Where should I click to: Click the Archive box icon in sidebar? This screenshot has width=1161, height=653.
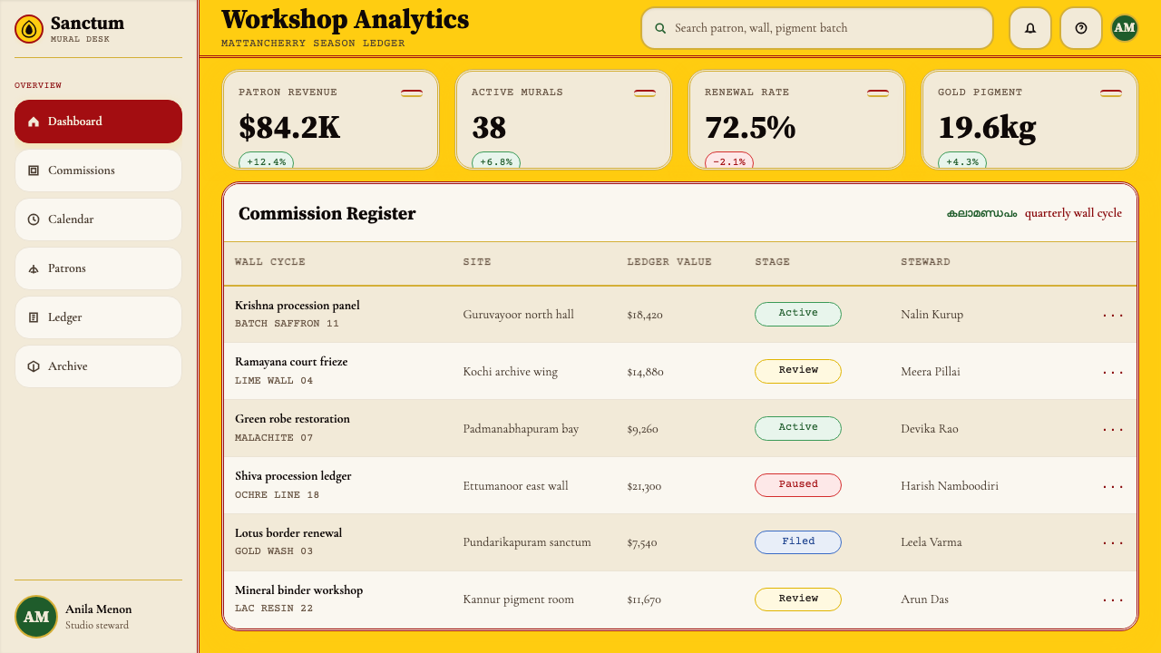(x=34, y=366)
